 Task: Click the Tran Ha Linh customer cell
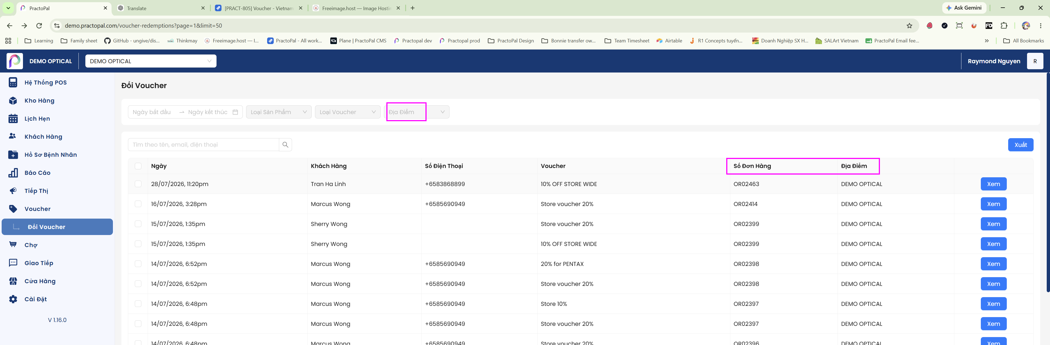click(x=328, y=184)
